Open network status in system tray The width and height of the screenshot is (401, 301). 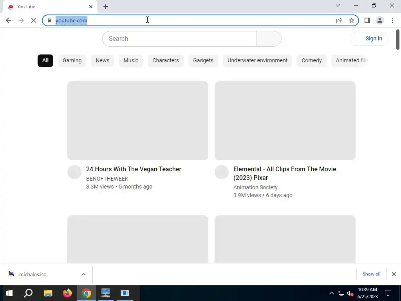(341, 293)
